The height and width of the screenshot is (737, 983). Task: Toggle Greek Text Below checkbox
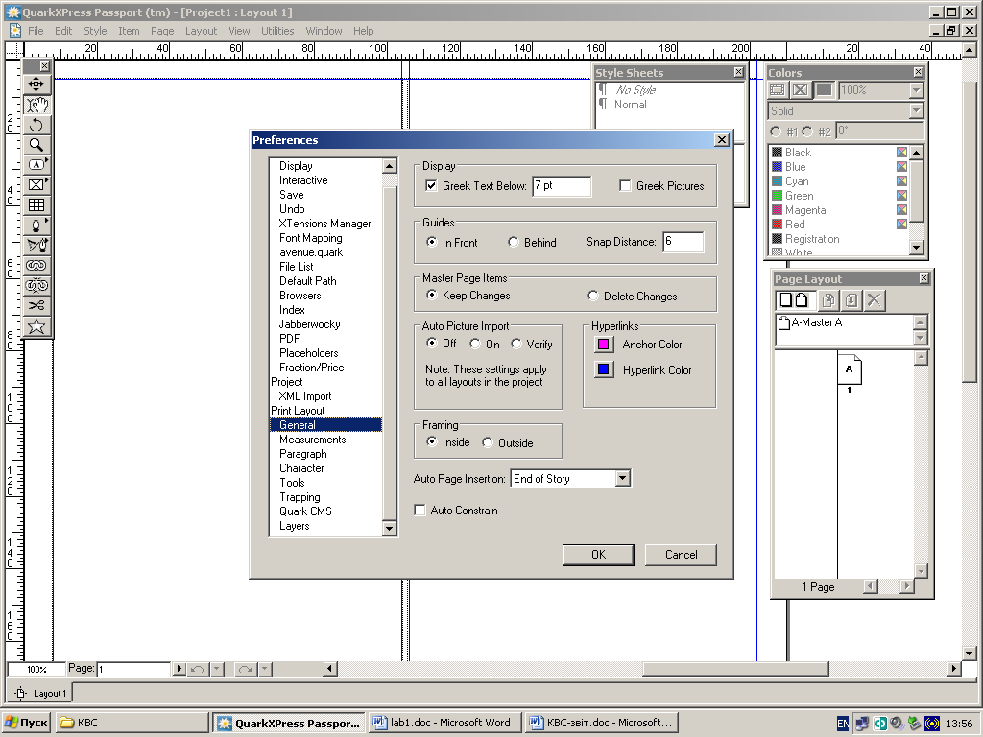tap(431, 185)
